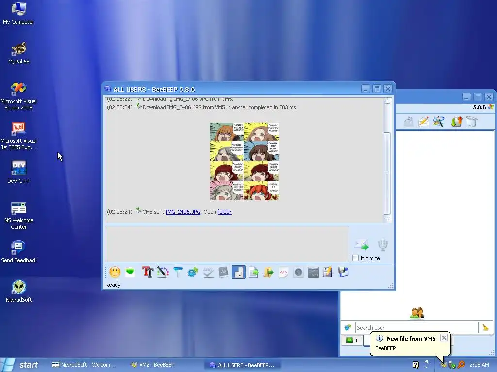Image resolution: width=497 pixels, height=372 pixels.
Task: Open chat settings blue gear icon
Action: coord(193,272)
